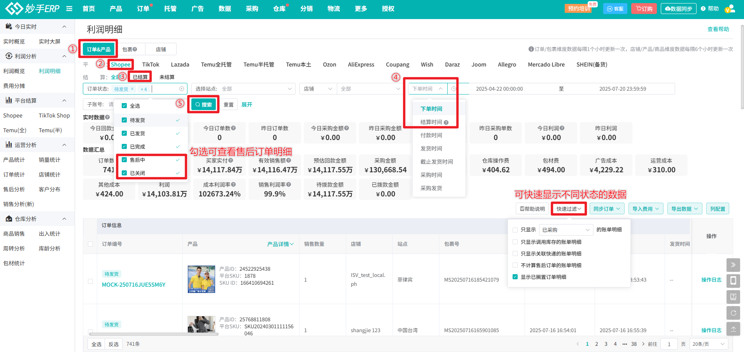
Task: Click info icon beside 销售利润率
Action: pyautogui.click(x=289, y=184)
